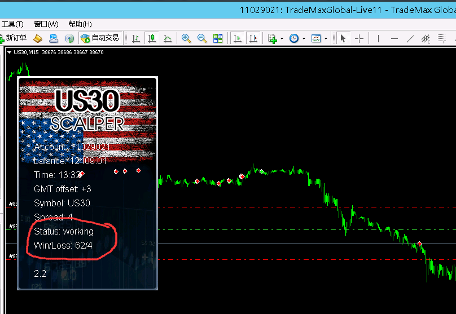Click the chart templates icon
This screenshot has width=456, height=314.
point(316,38)
